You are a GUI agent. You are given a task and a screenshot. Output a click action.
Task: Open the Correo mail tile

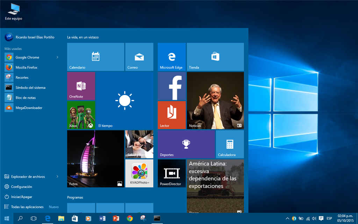coord(139,57)
